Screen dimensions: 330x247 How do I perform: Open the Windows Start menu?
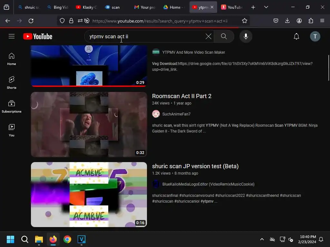(10, 239)
